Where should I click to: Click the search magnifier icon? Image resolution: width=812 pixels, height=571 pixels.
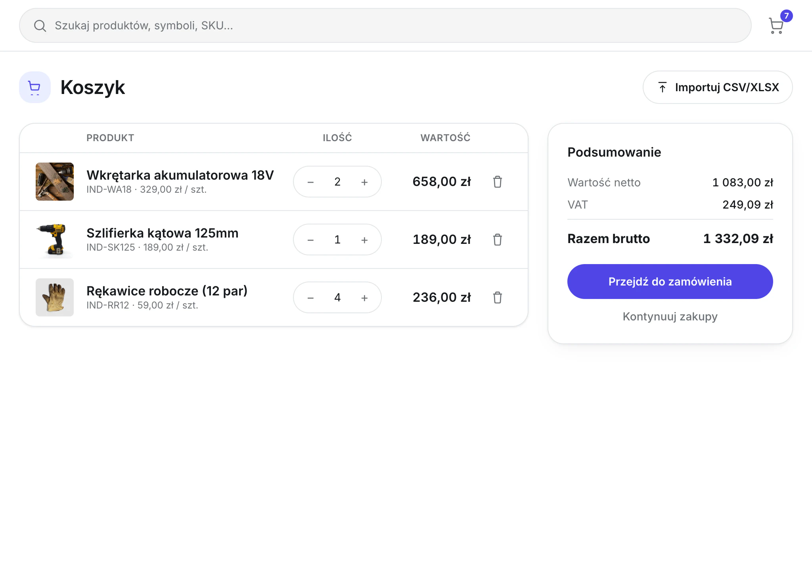(40, 26)
